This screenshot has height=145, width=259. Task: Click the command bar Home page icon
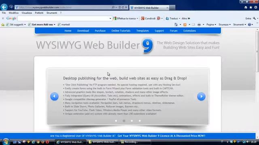tap(176, 25)
